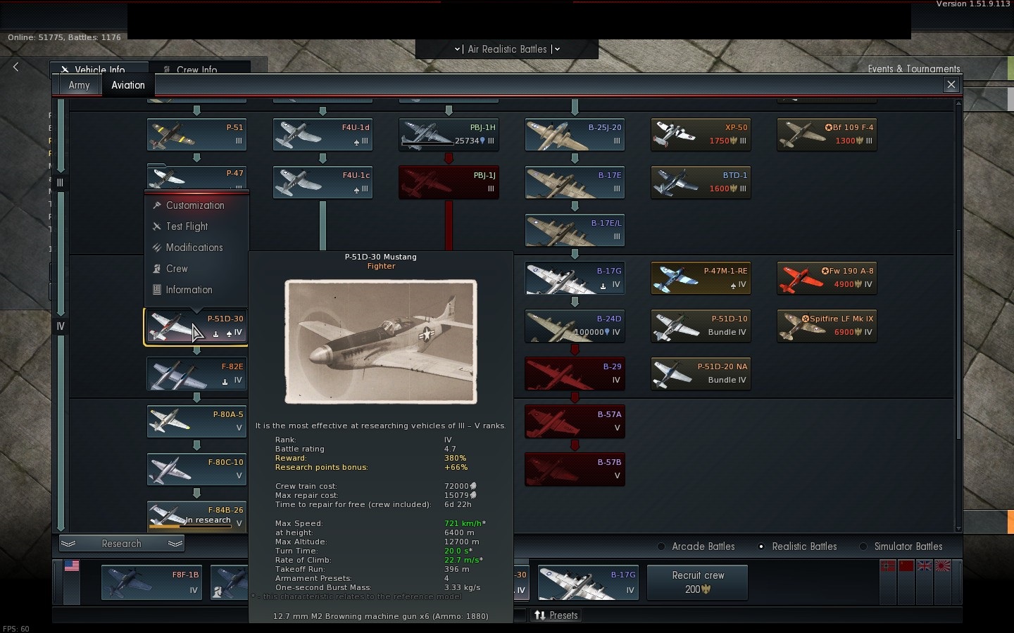Choose Realistic Battles radio option
The height and width of the screenshot is (633, 1014).
click(797, 546)
